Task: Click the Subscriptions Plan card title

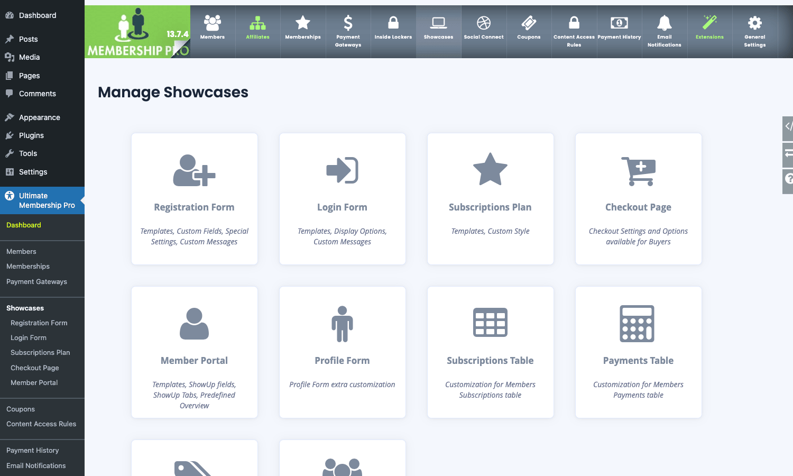Action: pyautogui.click(x=490, y=207)
